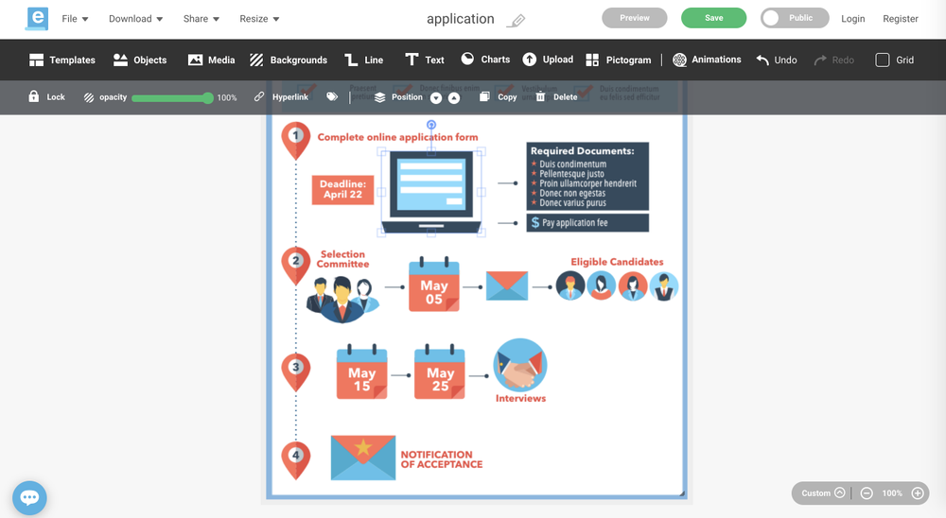Click the number 1 map pin
This screenshot has width=946, height=518.
[x=295, y=141]
